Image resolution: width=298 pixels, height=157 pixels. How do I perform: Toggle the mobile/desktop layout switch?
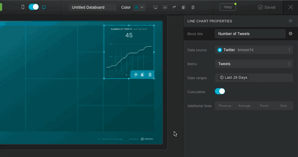tap(34, 7)
